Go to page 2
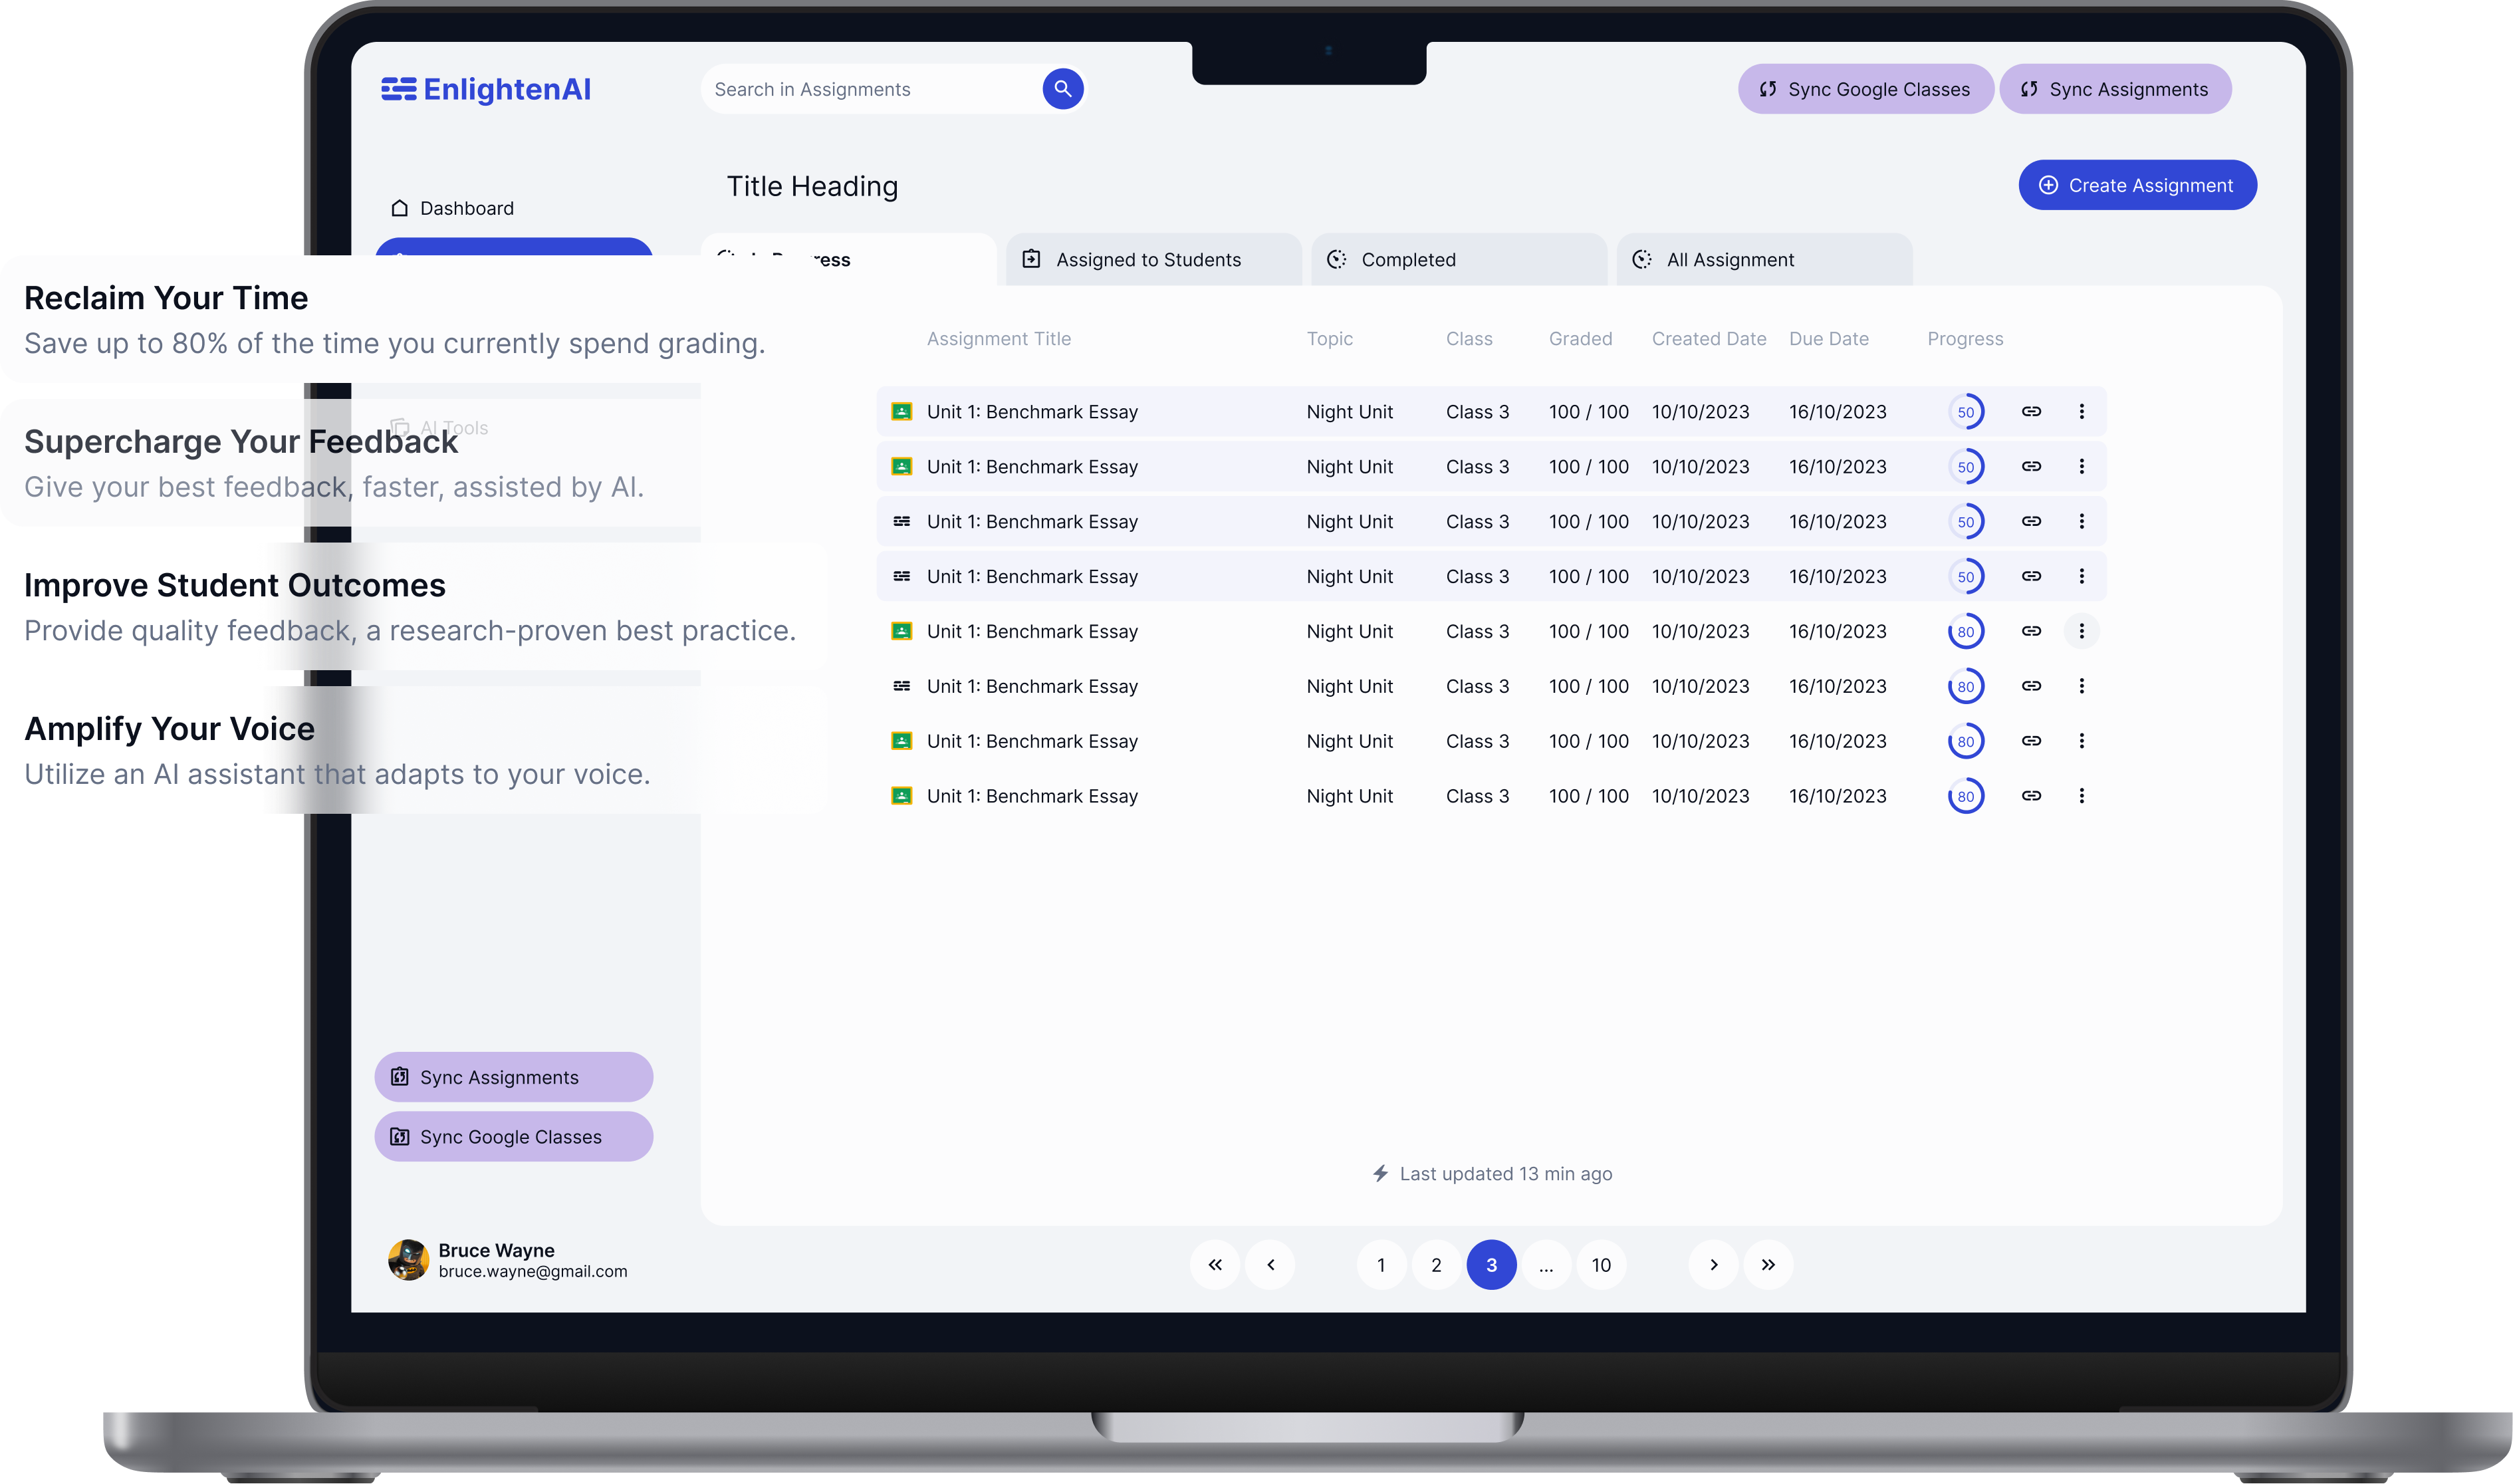This screenshot has height=1484, width=2513. click(x=1437, y=1265)
